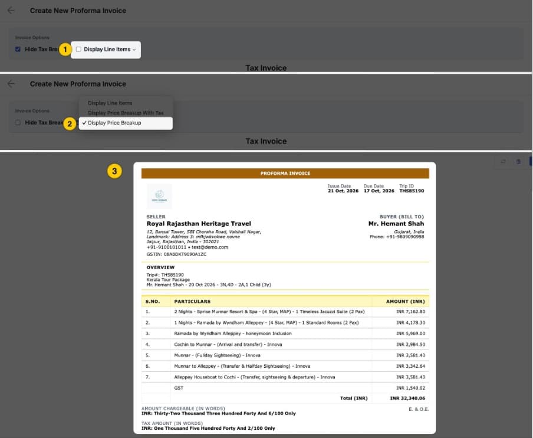Screen dimensions: 533x438
Task: Check the unchecked Hide Tax Breakup box
Action: pyautogui.click(x=18, y=123)
